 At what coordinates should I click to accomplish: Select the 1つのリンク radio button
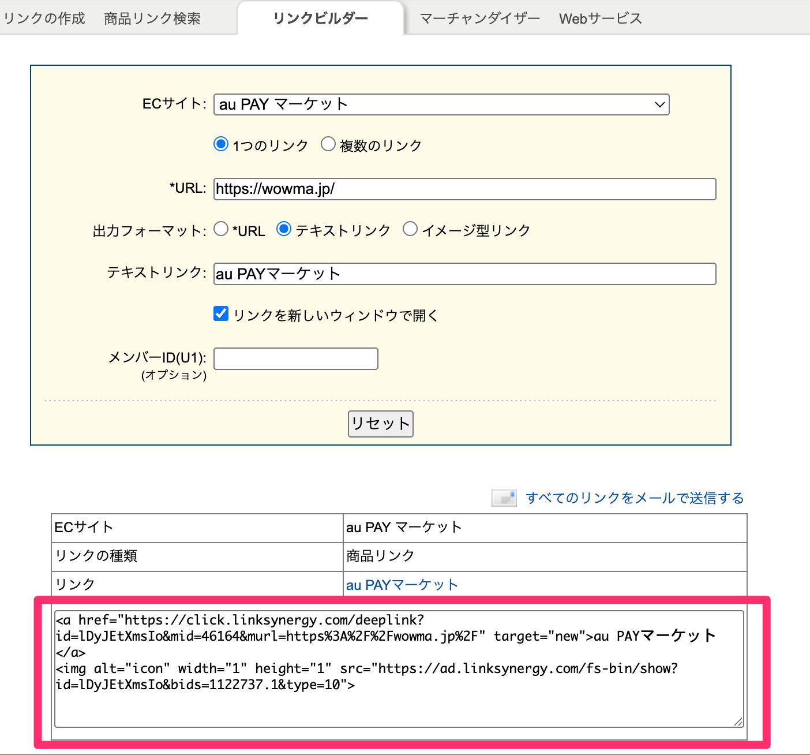[221, 144]
